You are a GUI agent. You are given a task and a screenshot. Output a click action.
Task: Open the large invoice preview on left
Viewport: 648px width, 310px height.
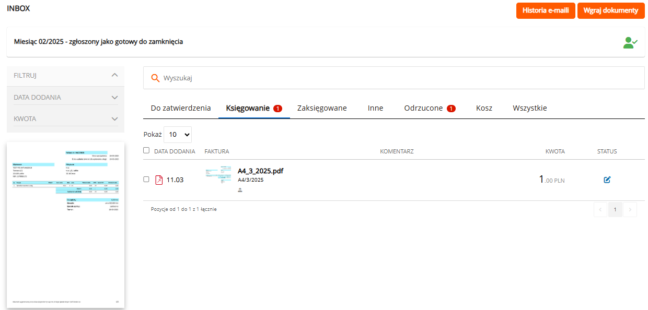click(x=65, y=225)
